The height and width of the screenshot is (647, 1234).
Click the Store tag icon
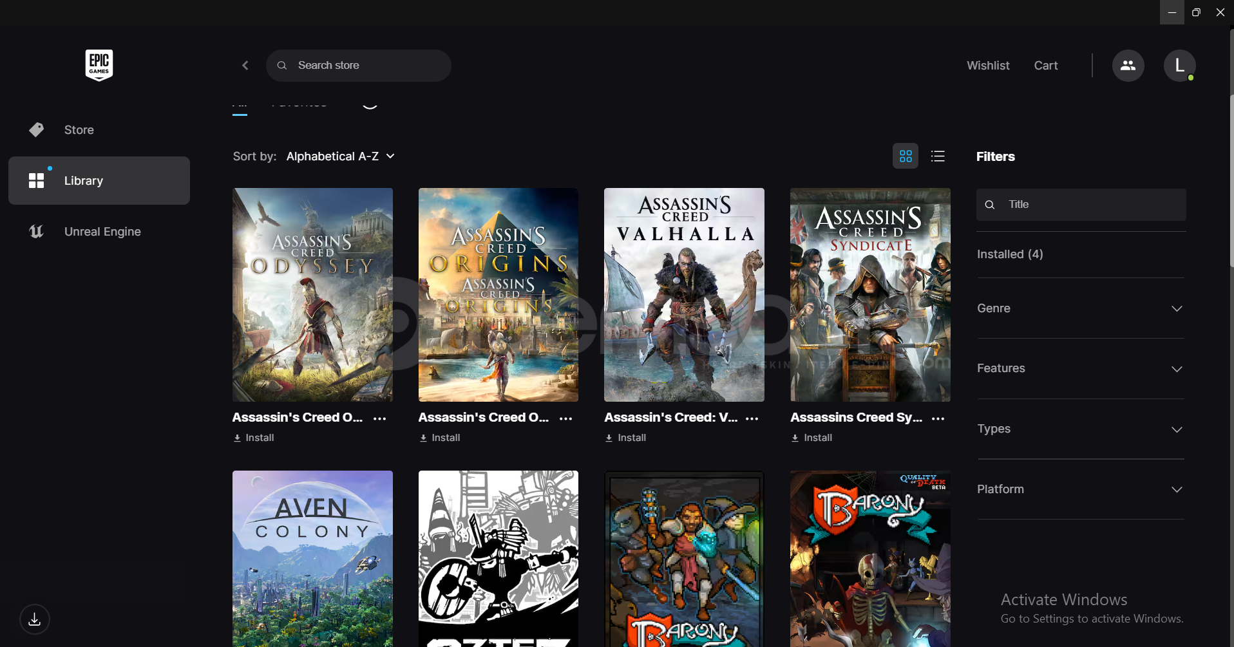37,130
